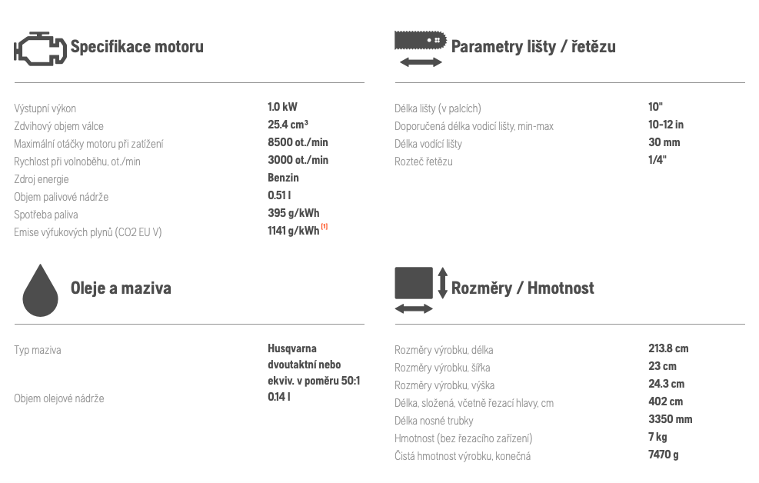This screenshot has height=483, width=759.
Task: Click the Specifikace motoru heading
Action: pyautogui.click(x=137, y=47)
